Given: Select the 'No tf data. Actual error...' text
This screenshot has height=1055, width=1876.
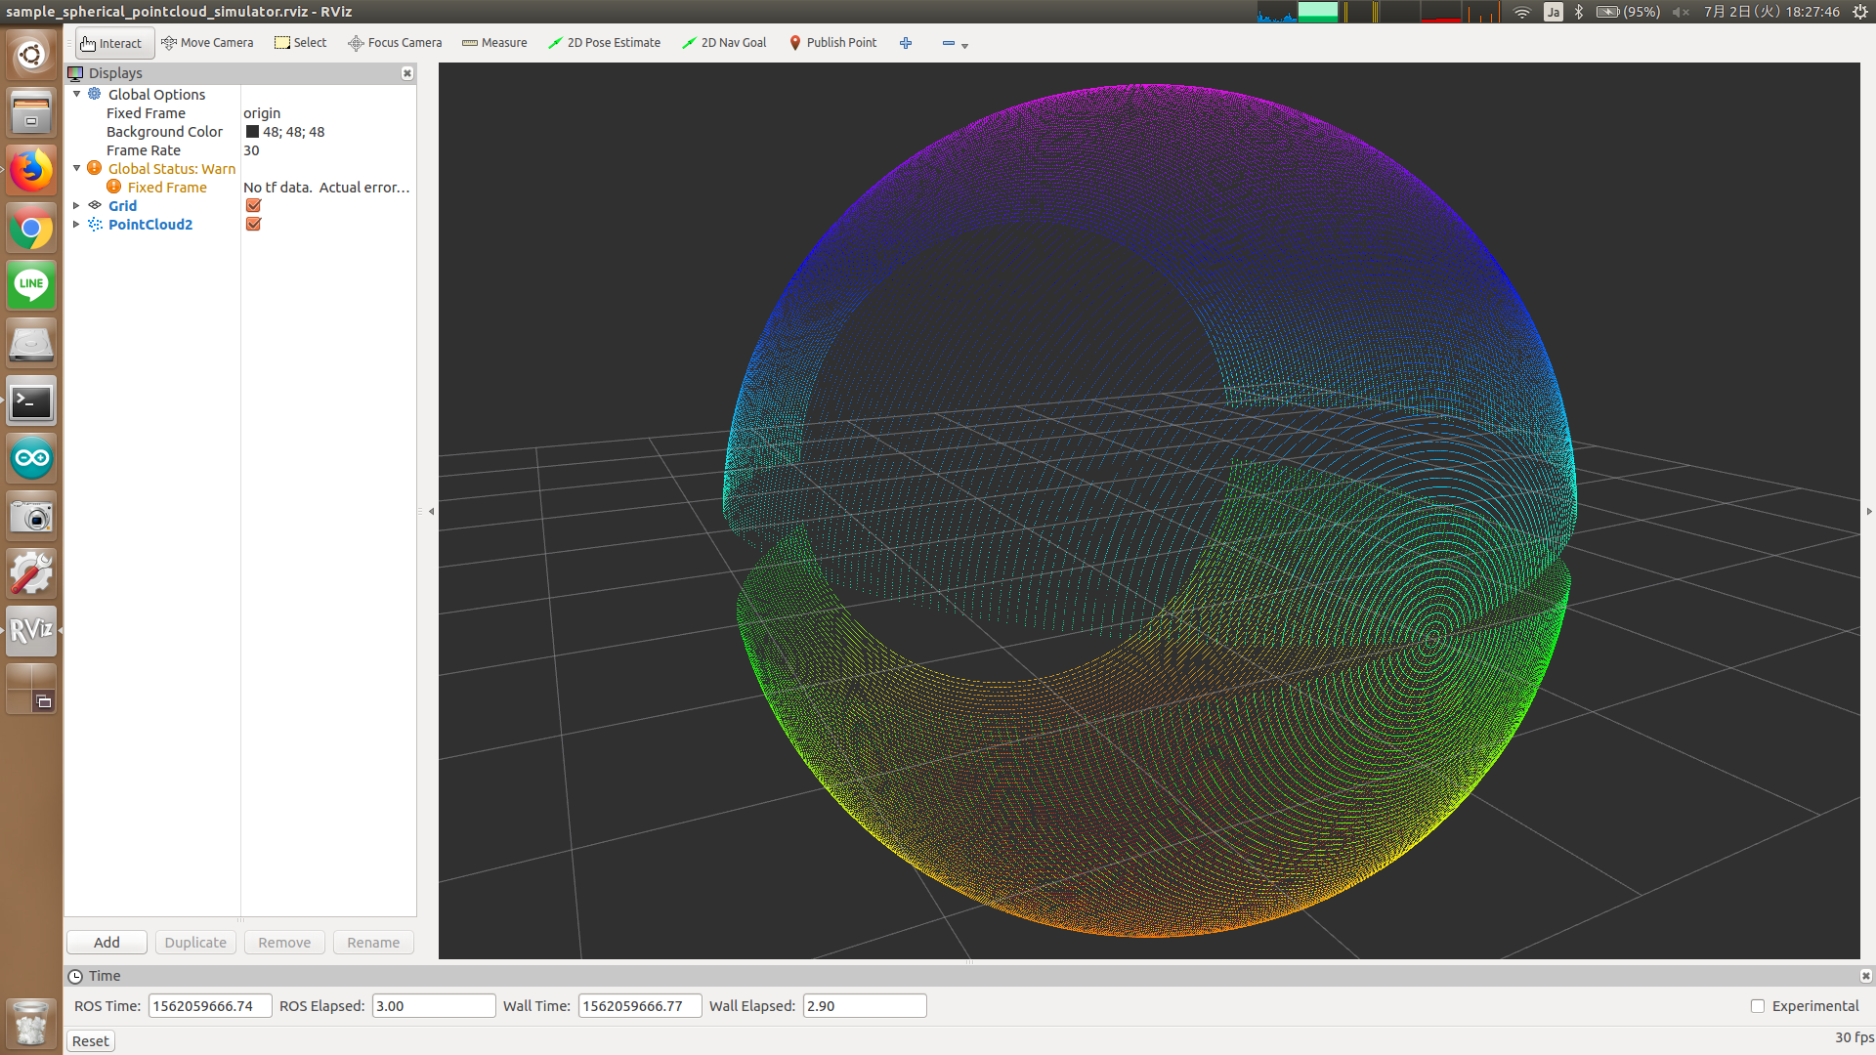Looking at the screenshot, I should click(326, 188).
